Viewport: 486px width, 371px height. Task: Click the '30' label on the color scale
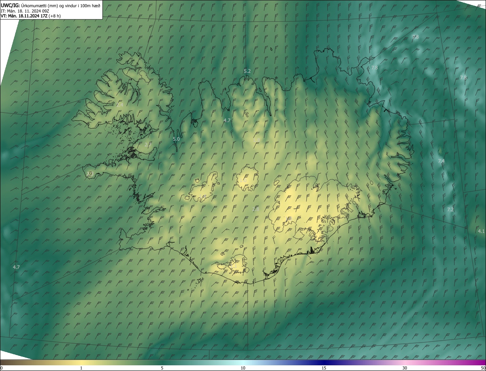pyautogui.click(x=405, y=368)
